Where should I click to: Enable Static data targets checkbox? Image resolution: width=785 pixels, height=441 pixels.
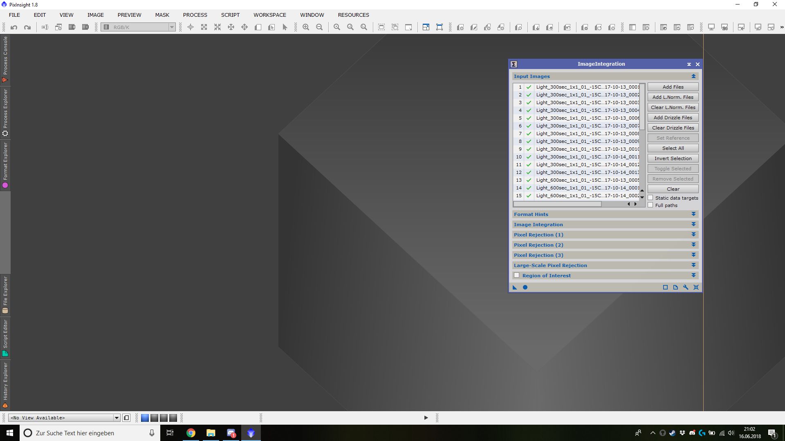[650, 198]
